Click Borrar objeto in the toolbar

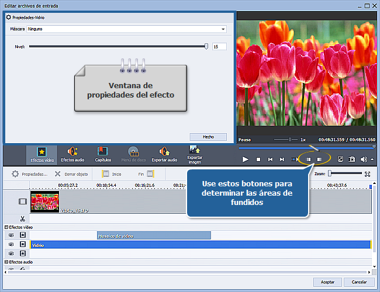(x=72, y=174)
